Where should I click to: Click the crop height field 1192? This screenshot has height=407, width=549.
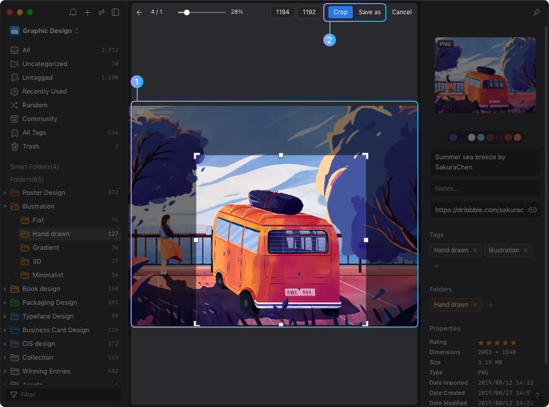[x=309, y=12]
